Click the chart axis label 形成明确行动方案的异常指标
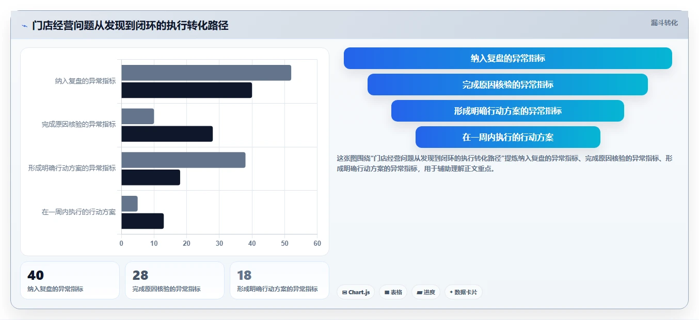699x320 pixels. [x=72, y=168]
